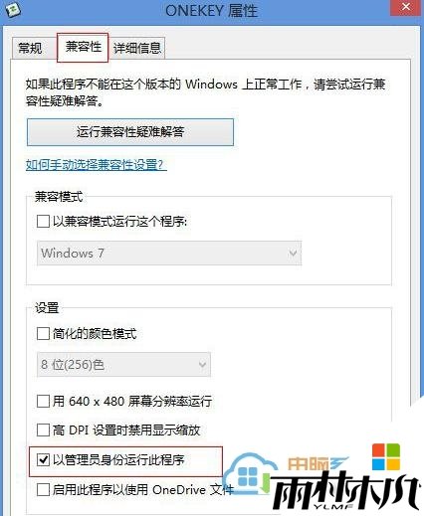Click the 雨林木风 YLMF logo
Viewport: 424px width, 516px height.
tap(346, 490)
